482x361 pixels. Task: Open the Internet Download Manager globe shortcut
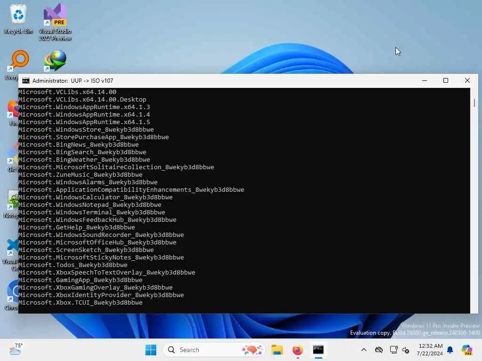point(56,61)
